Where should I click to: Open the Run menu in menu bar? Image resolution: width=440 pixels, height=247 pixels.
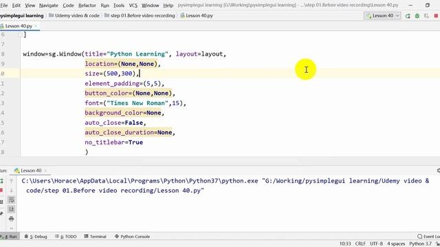[104, 5]
